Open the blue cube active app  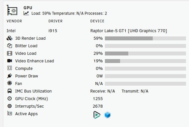point(107,115)
